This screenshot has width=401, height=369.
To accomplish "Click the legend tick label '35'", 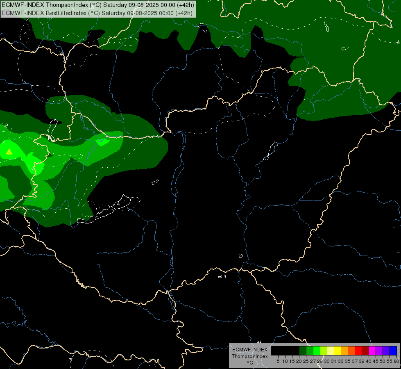I will point(348,361).
